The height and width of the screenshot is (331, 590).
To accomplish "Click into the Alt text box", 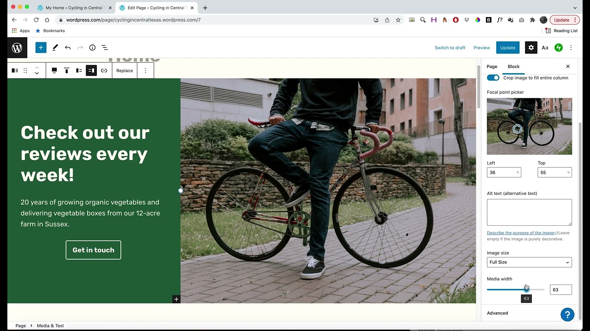I will click(529, 212).
